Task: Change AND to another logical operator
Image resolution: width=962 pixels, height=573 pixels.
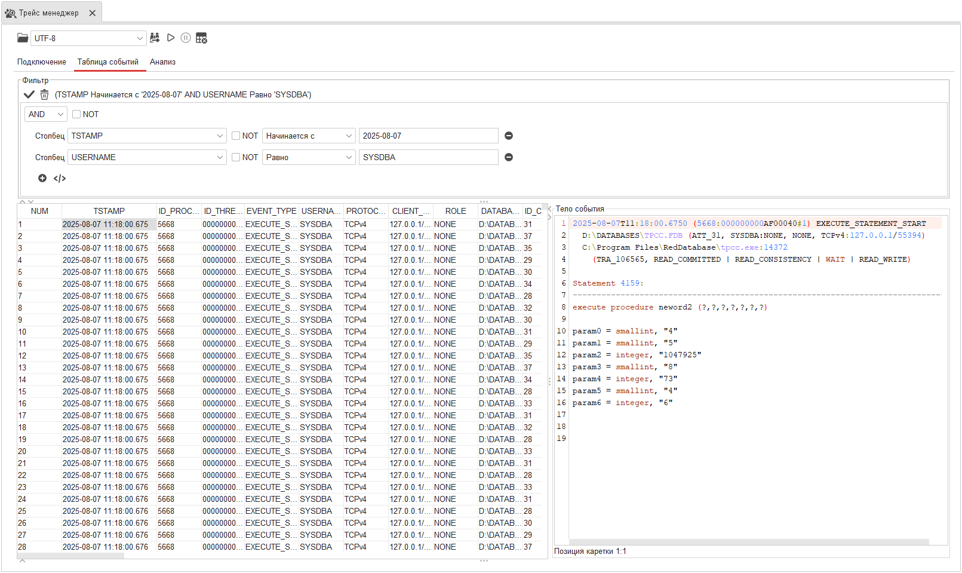Action: [x=45, y=114]
